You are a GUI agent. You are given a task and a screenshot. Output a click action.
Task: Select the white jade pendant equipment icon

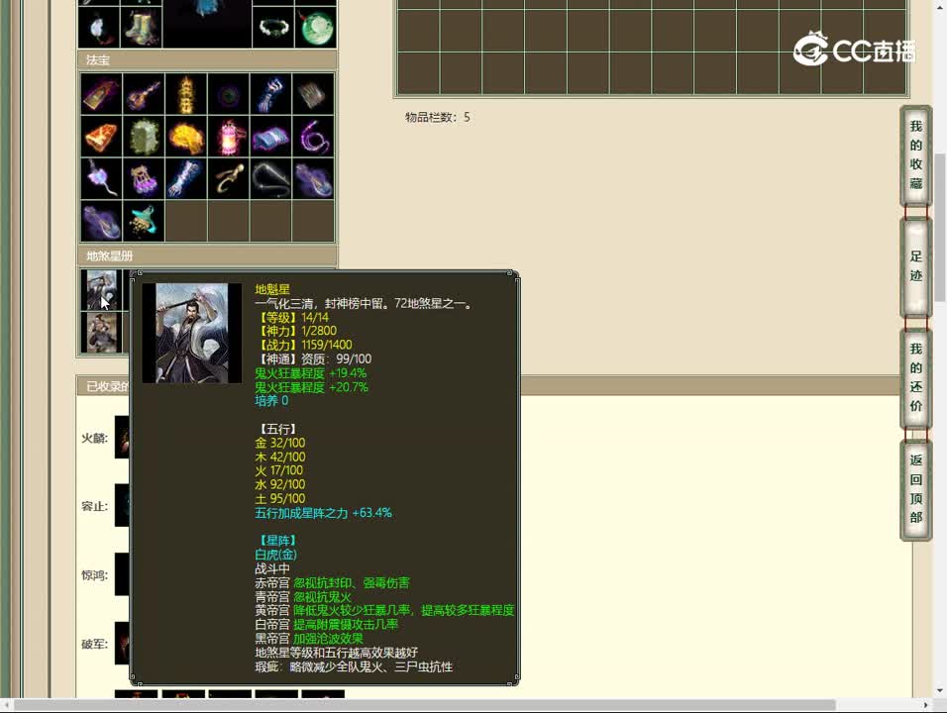pyautogui.click(x=99, y=27)
